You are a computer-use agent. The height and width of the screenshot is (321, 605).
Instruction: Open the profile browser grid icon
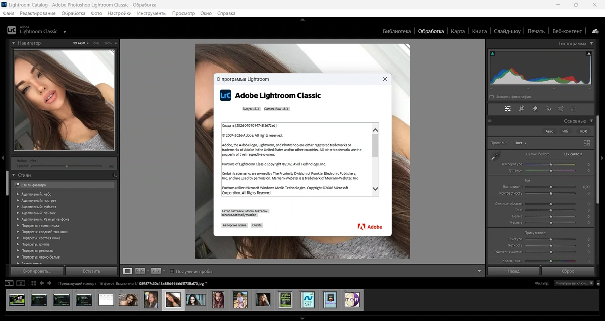tap(586, 143)
